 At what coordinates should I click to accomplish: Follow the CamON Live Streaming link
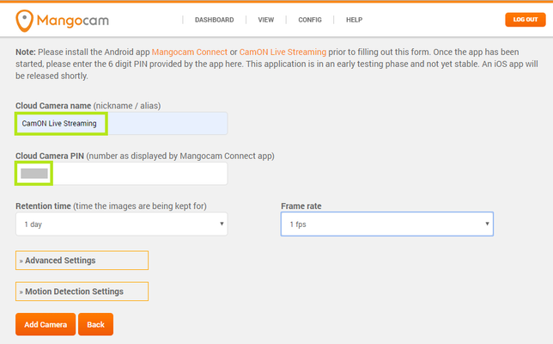(283, 52)
